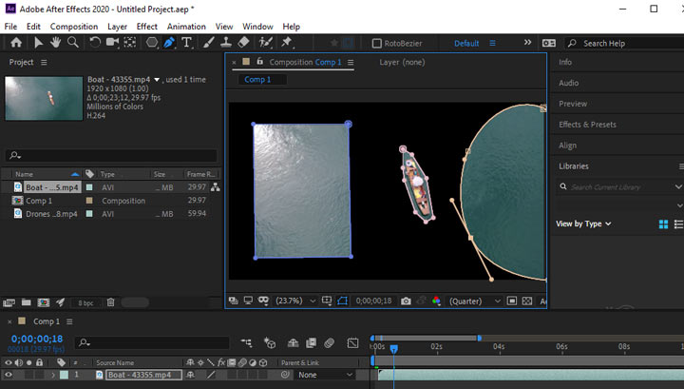Delete selected item with trash icon
Image resolution: width=684 pixels, height=389 pixels.
[x=110, y=302]
